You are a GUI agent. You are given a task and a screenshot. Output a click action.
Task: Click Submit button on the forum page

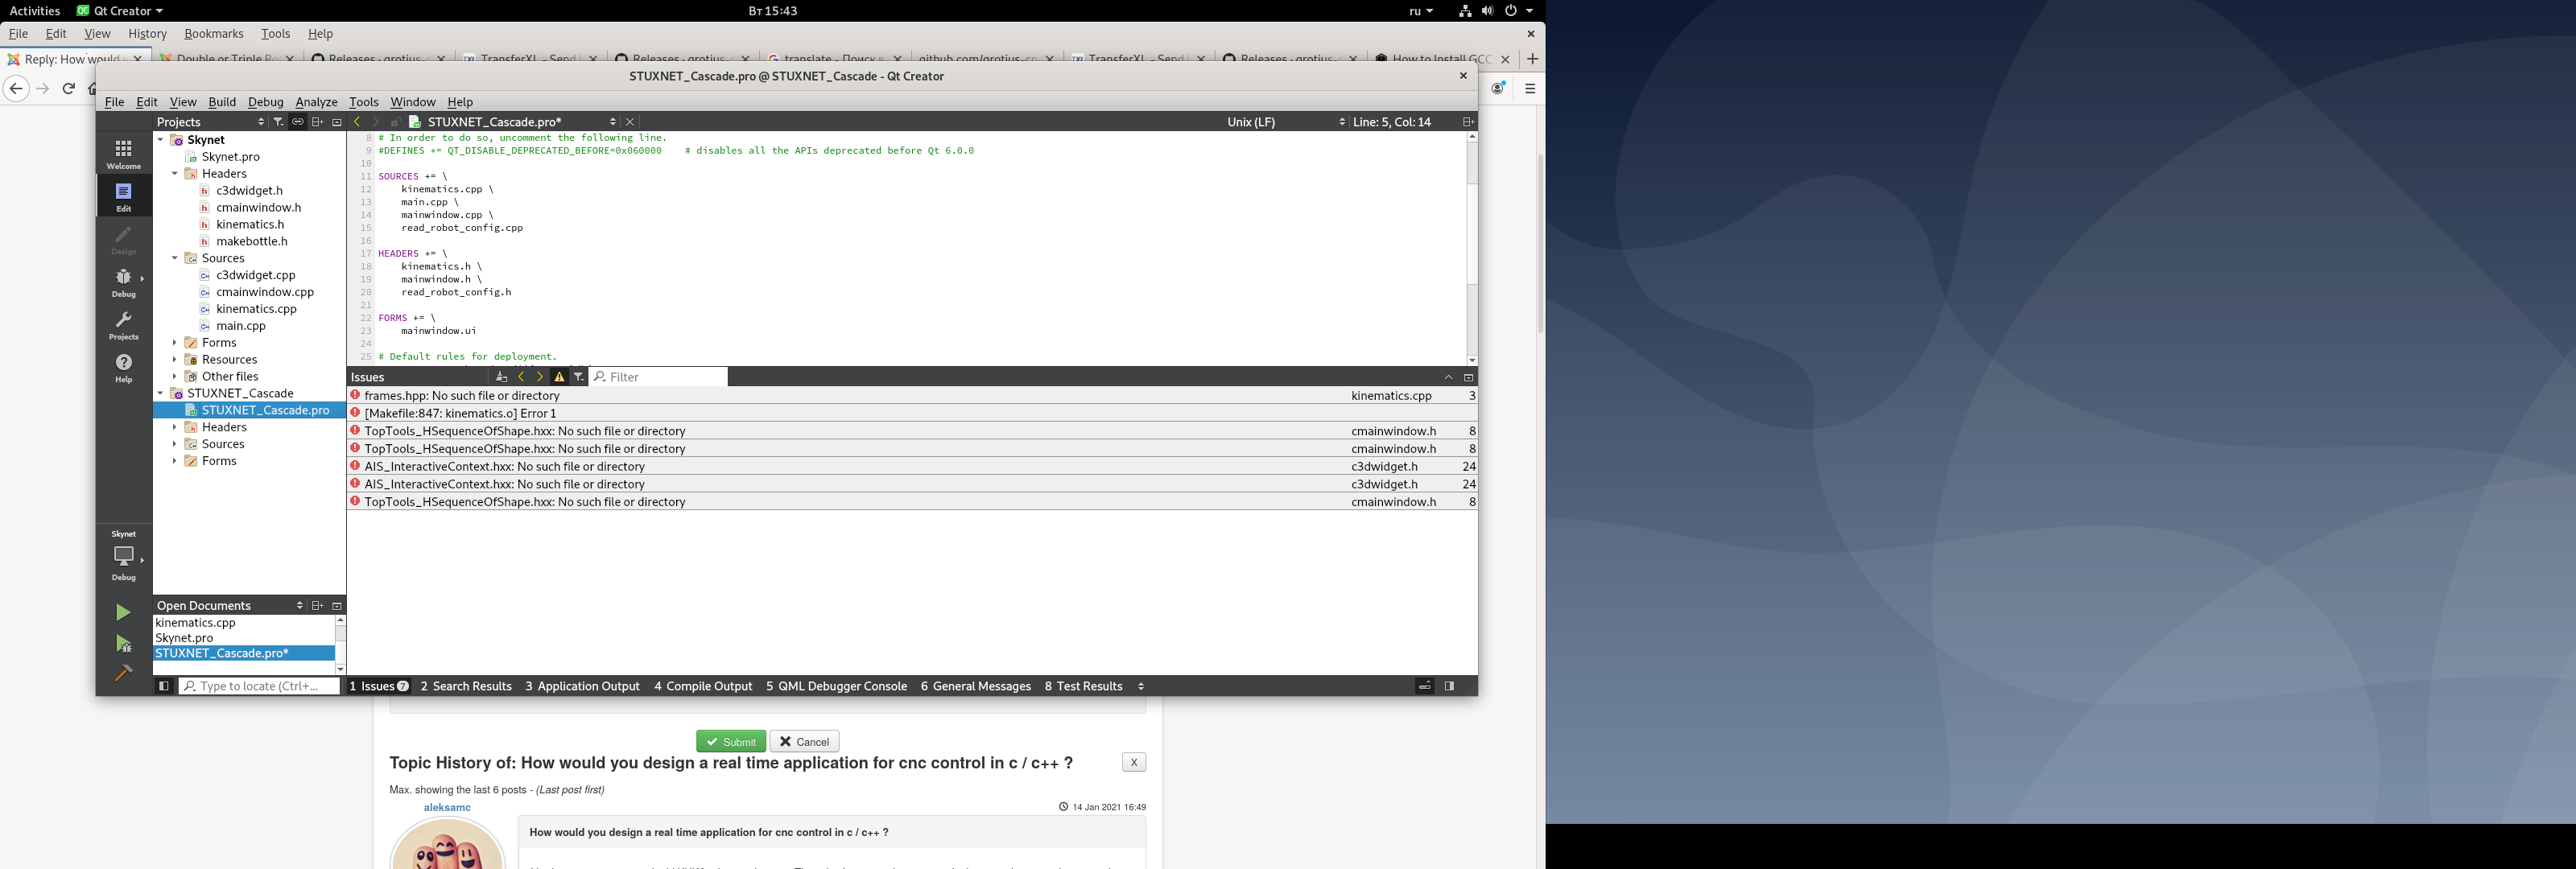tap(731, 741)
